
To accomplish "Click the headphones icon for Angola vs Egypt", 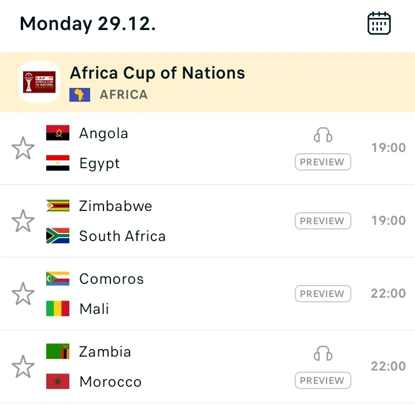I will [x=323, y=135].
